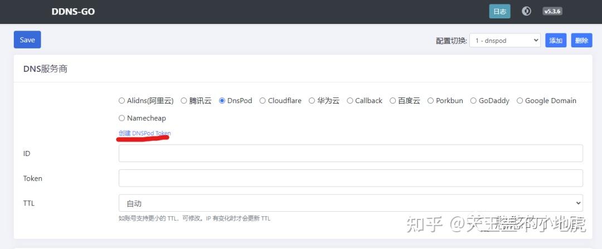Screen dimensions: 602x249
Task: Select the 腾讯云 radio option
Action: 184,100
